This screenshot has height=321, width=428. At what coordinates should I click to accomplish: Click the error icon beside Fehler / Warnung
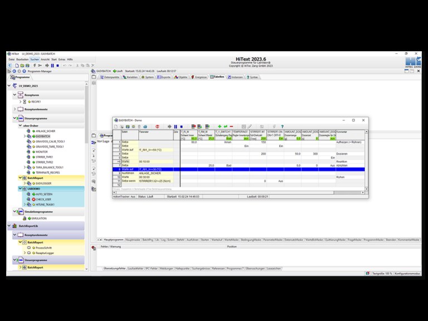94,248
